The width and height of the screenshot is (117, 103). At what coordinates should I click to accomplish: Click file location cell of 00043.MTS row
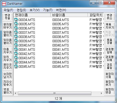[x=97, y=58]
